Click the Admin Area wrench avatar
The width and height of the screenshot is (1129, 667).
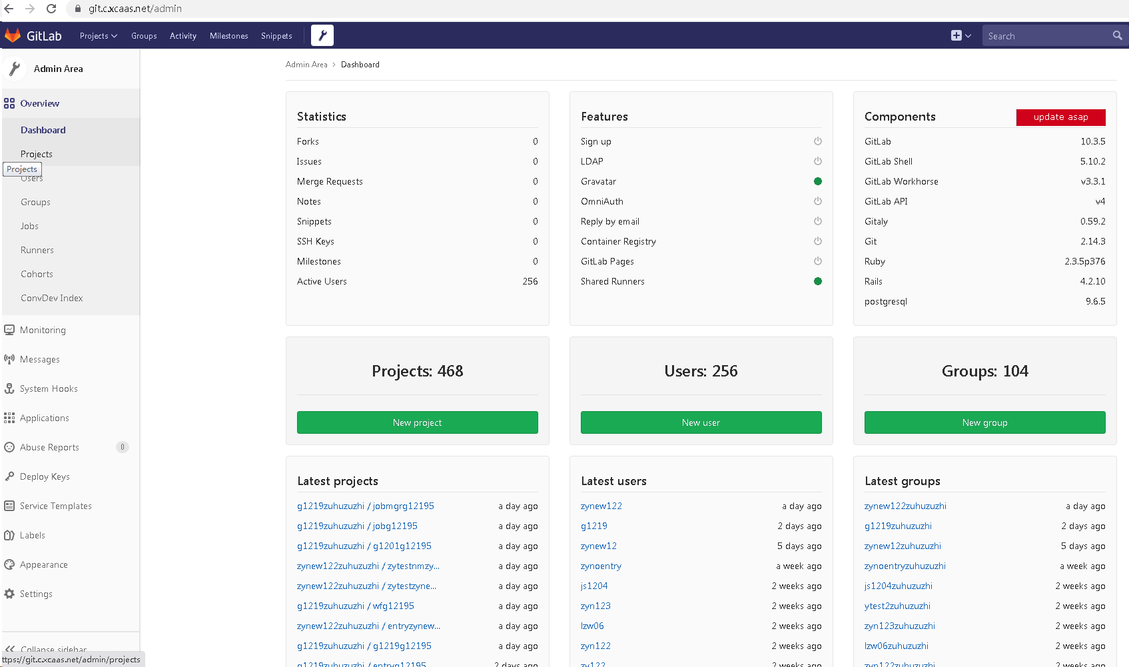pyautogui.click(x=15, y=69)
